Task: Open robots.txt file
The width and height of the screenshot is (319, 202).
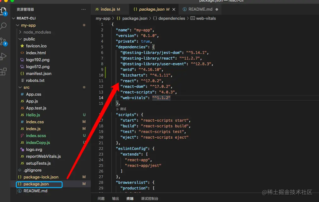Action: (x=35, y=81)
